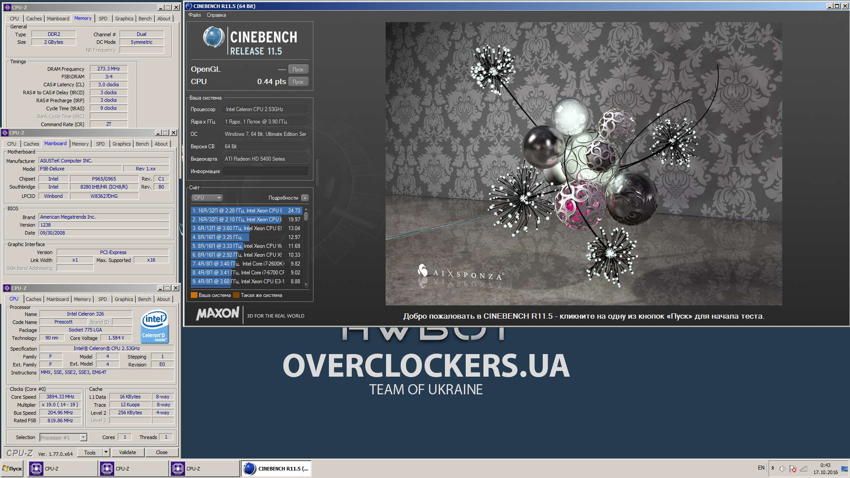
Task: Click the Информация input field
Action: point(265,171)
